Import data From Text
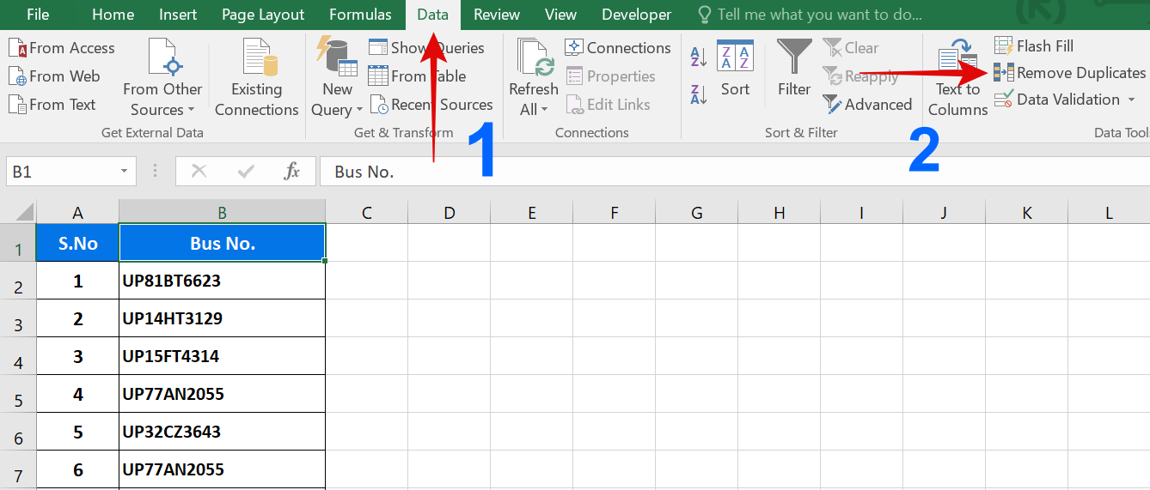Screen dimensions: 1150x490 pyautogui.click(x=52, y=105)
